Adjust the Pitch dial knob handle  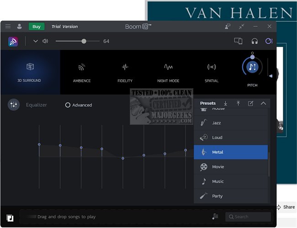tap(252, 57)
